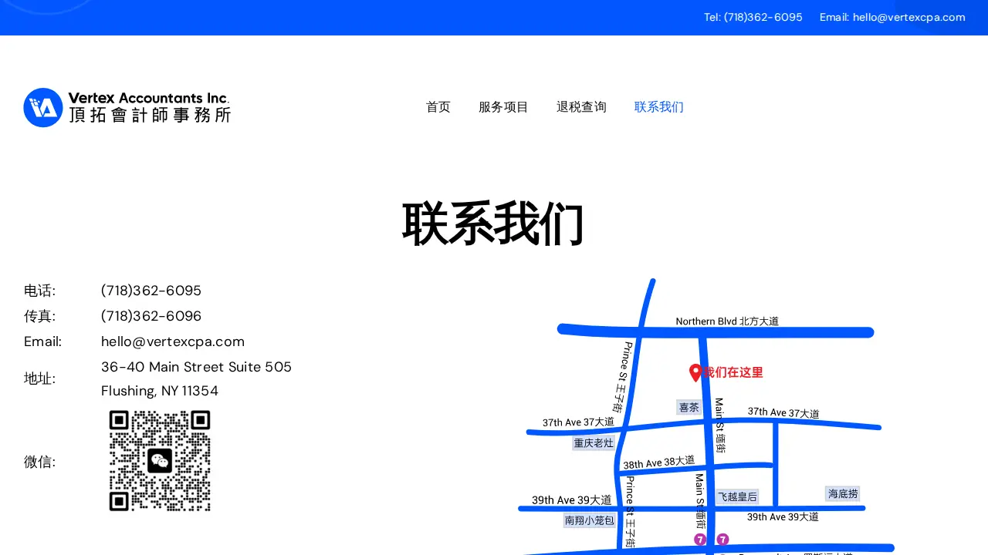
Task: Click the WeChat QR code image
Action: click(160, 461)
